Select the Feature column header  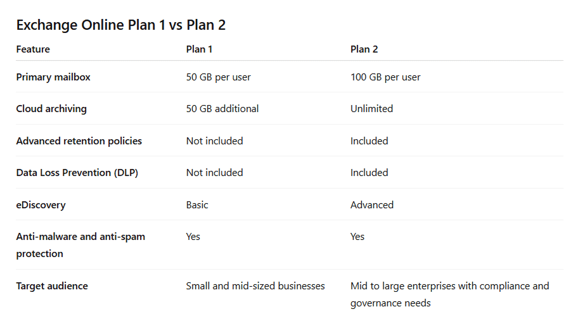pos(33,49)
